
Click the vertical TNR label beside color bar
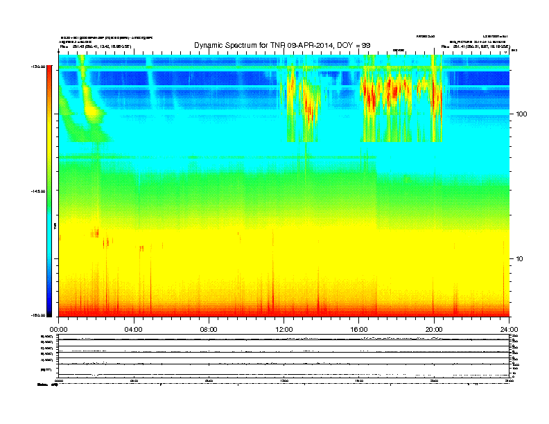click(55, 227)
